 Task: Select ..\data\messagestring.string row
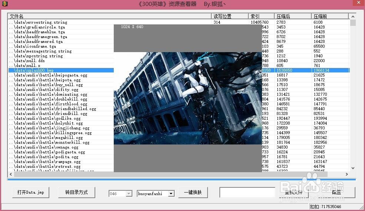61,51
